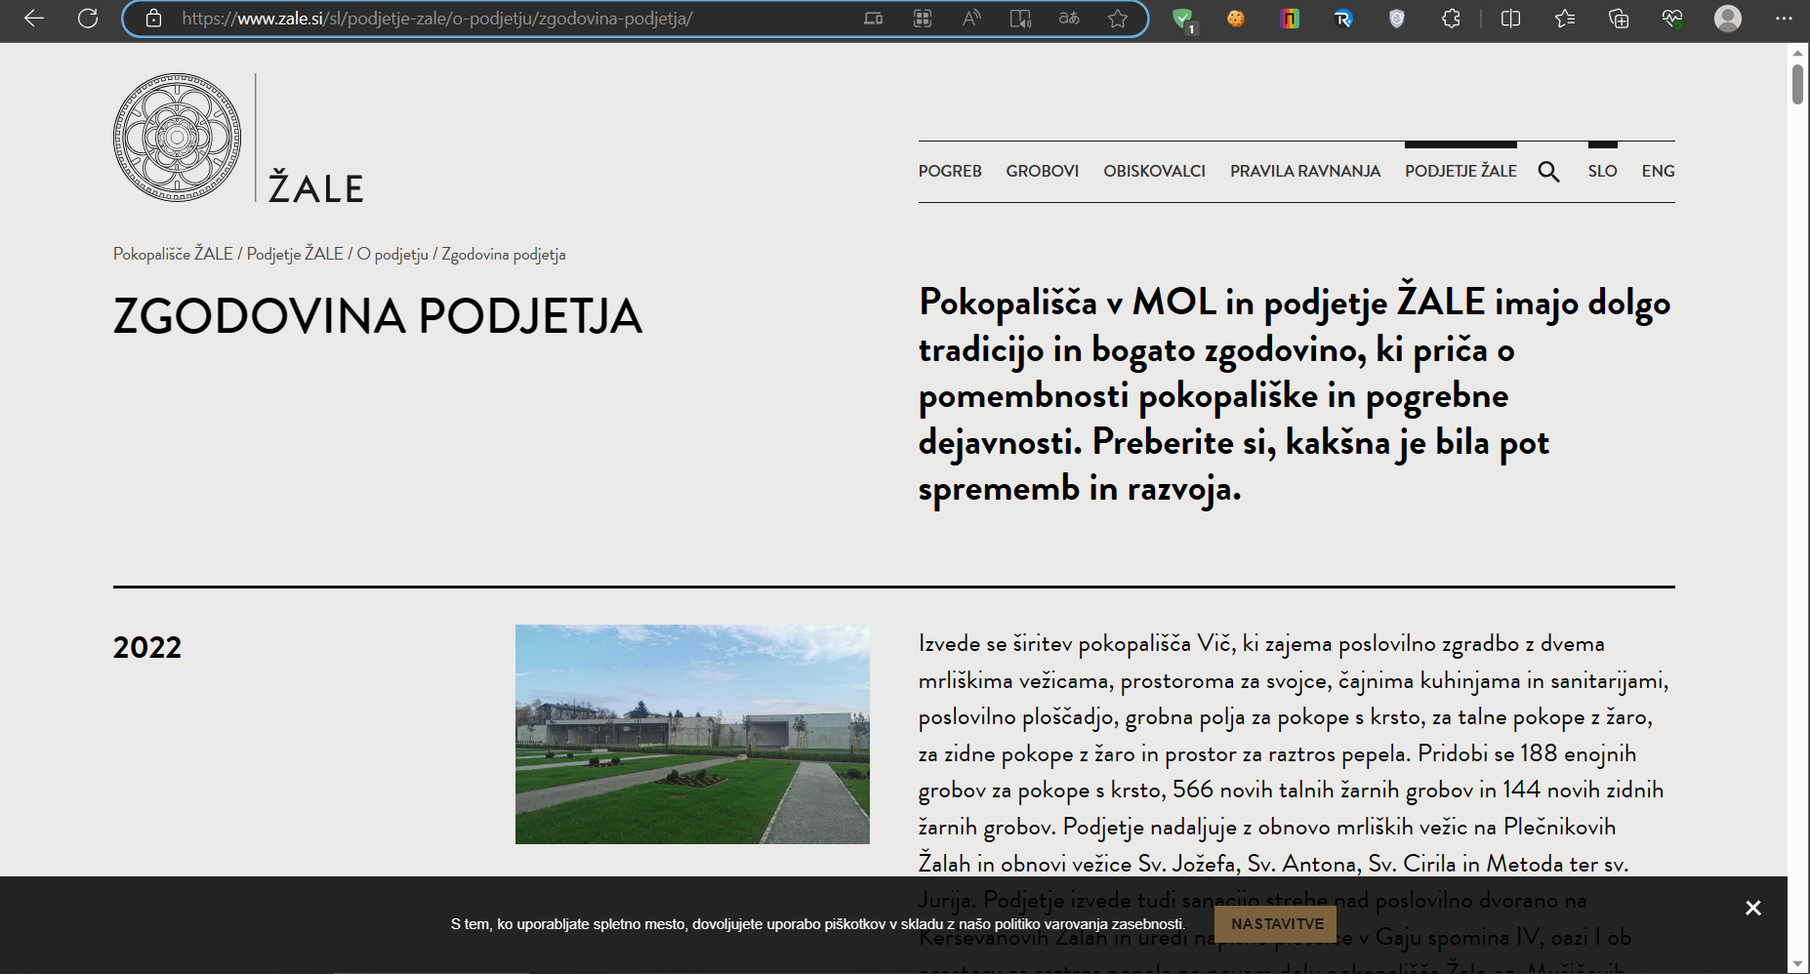
Task: Add this page to favorites with the star
Action: click(1119, 19)
